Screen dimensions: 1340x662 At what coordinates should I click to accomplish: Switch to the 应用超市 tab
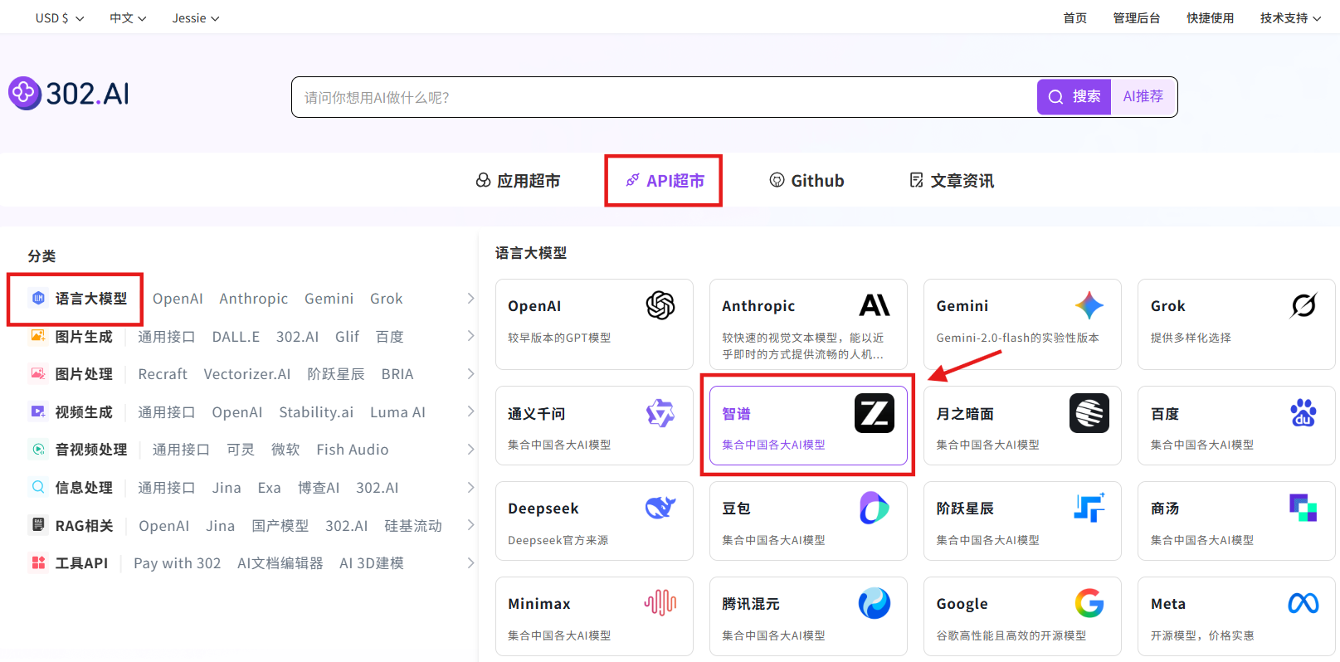pyautogui.click(x=518, y=180)
